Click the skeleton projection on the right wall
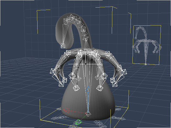The height and width of the screenshot is (128, 171). point(146,45)
